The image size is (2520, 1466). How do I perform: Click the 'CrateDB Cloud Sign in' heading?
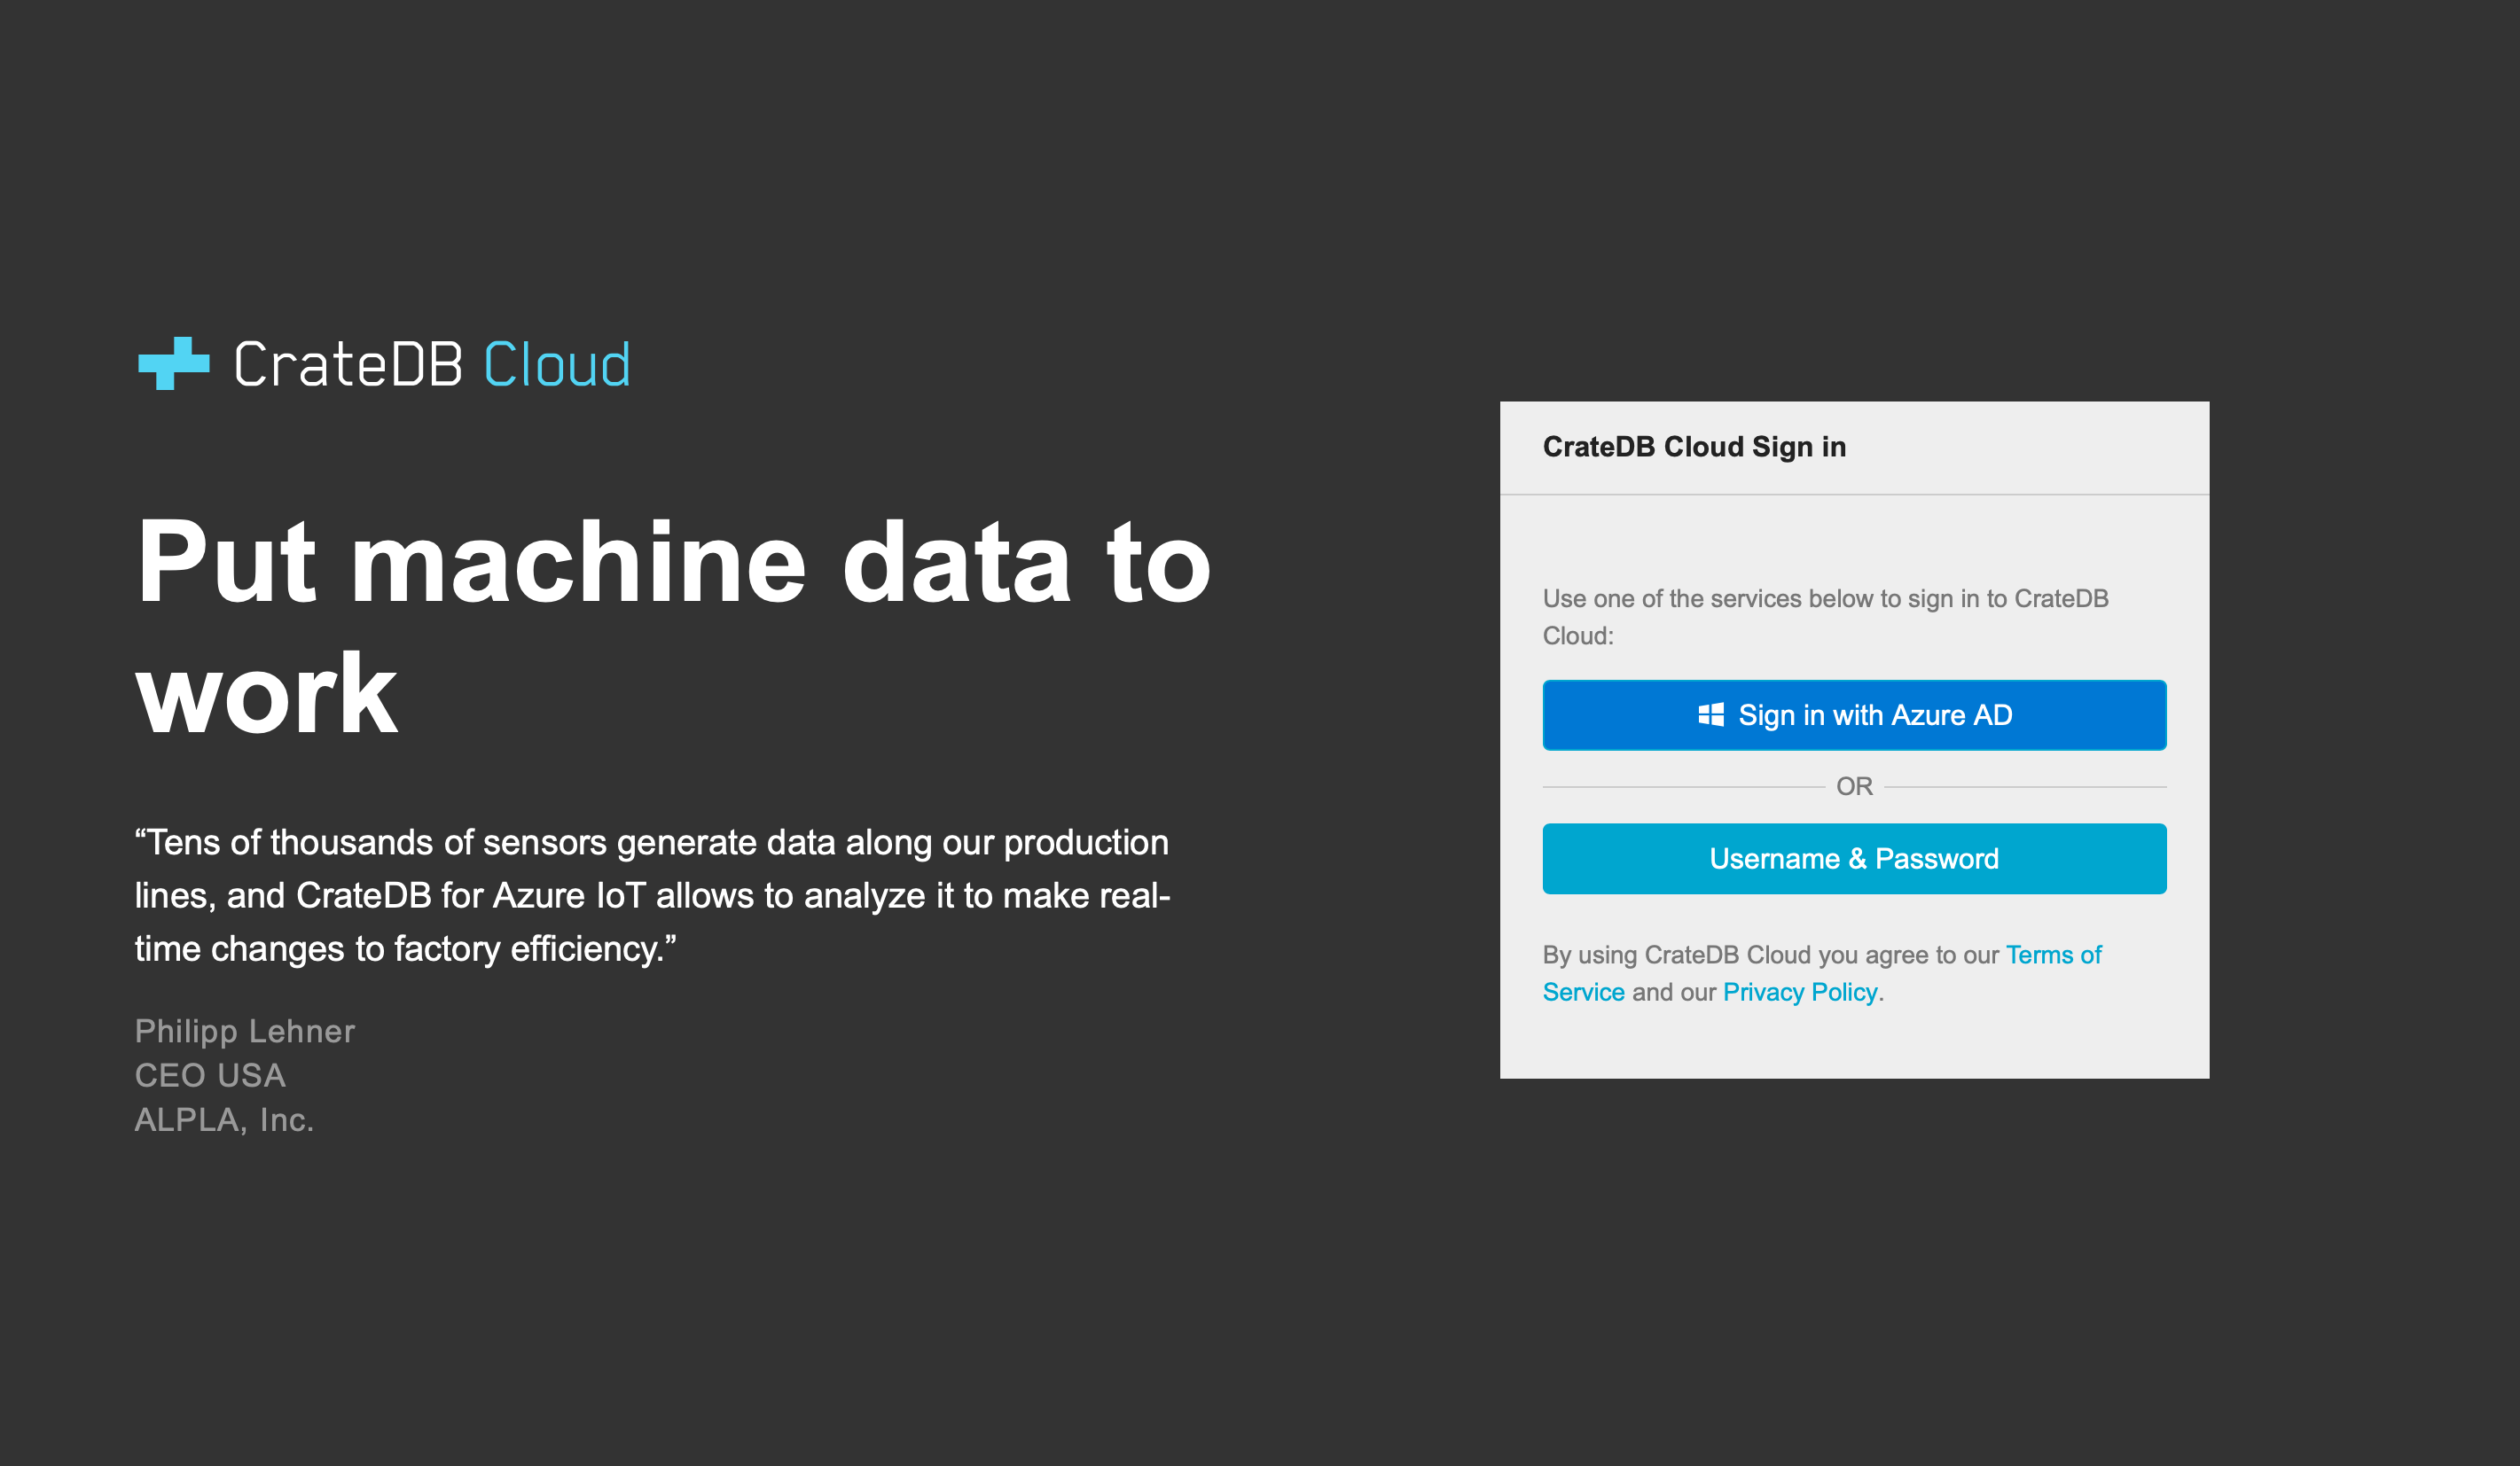point(1694,447)
